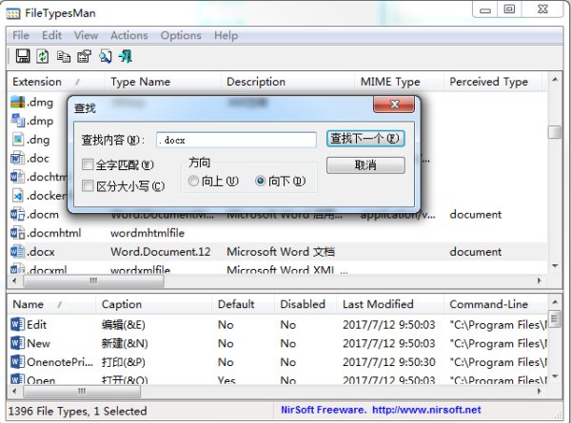Image resolution: width=571 pixels, height=423 pixels.
Task: Click 2017/7/12 9:50:30 modified date
Action: click(389, 362)
